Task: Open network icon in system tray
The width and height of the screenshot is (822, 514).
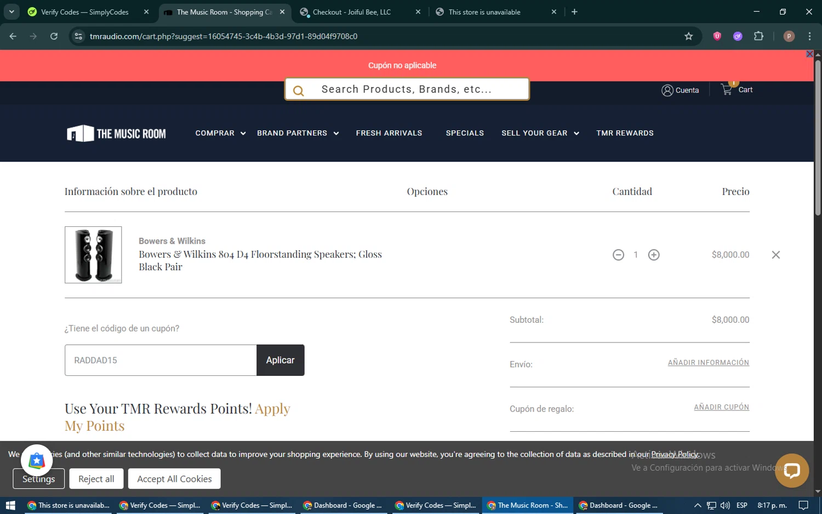Action: 711,505
